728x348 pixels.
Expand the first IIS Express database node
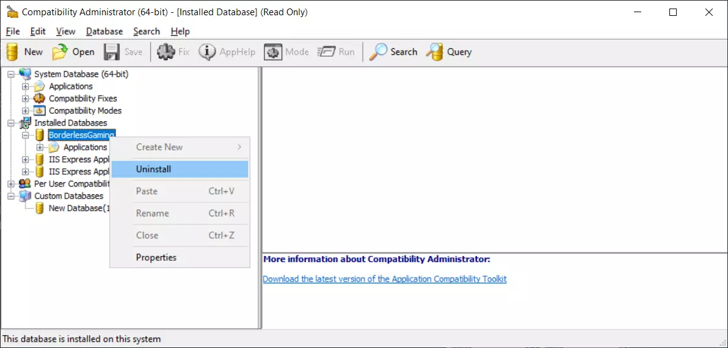point(25,160)
